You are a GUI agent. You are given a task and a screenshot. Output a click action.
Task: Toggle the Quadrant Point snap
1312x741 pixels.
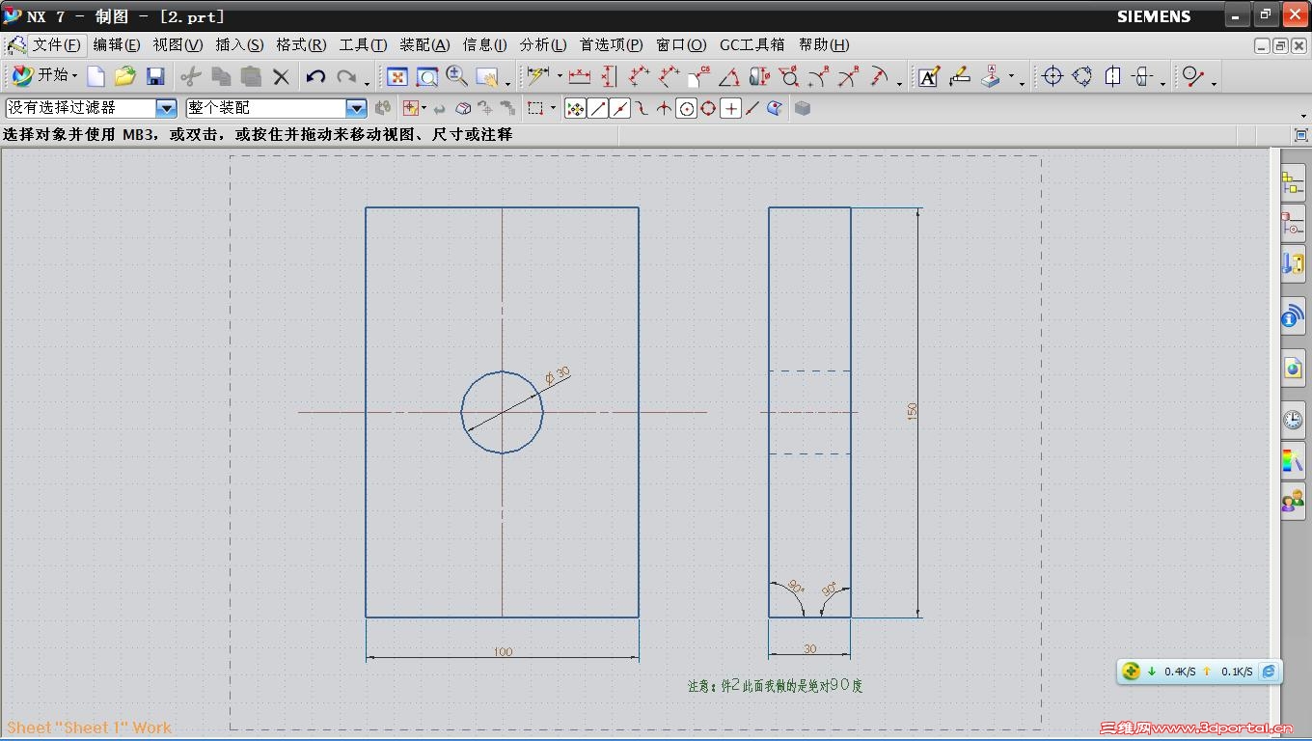708,108
